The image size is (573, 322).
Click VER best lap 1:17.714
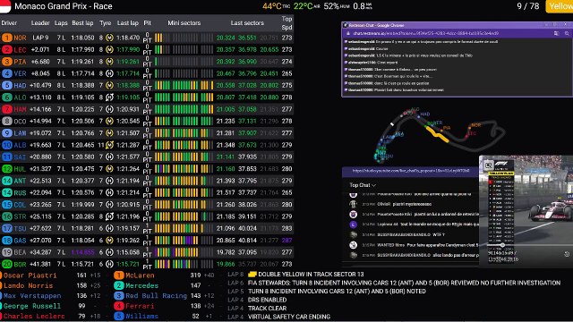[x=82, y=73]
